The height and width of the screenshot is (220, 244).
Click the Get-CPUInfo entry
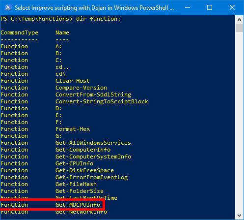(75, 163)
